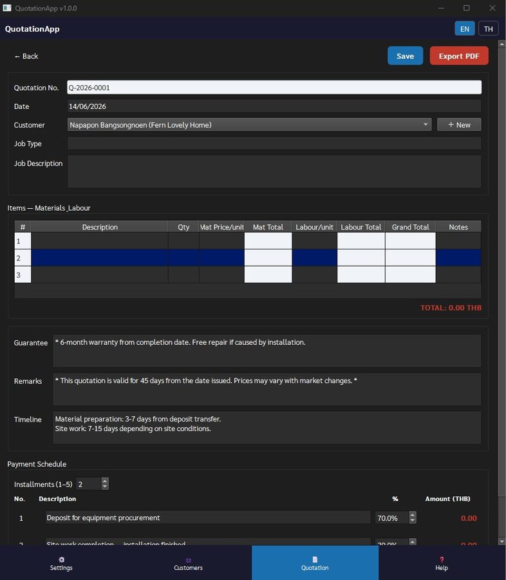
Task: Click the Installments value field
Action: 88,484
